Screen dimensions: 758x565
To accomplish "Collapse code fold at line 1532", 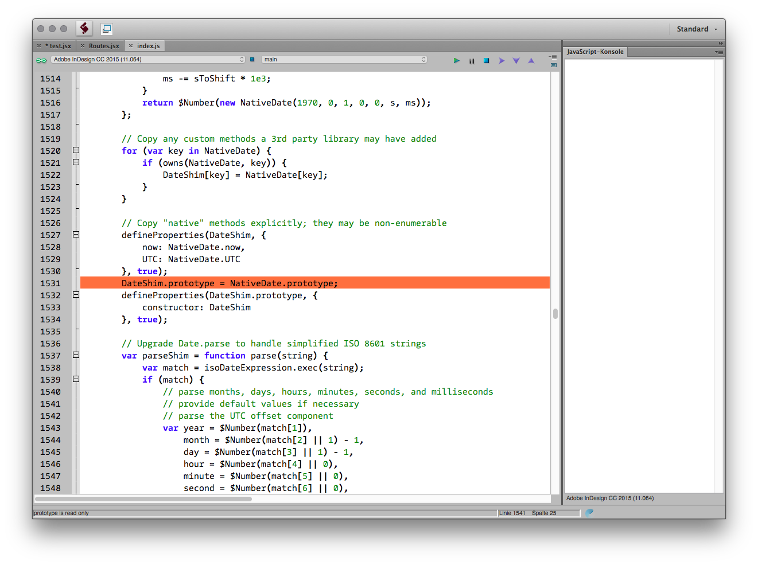I will pyautogui.click(x=76, y=295).
